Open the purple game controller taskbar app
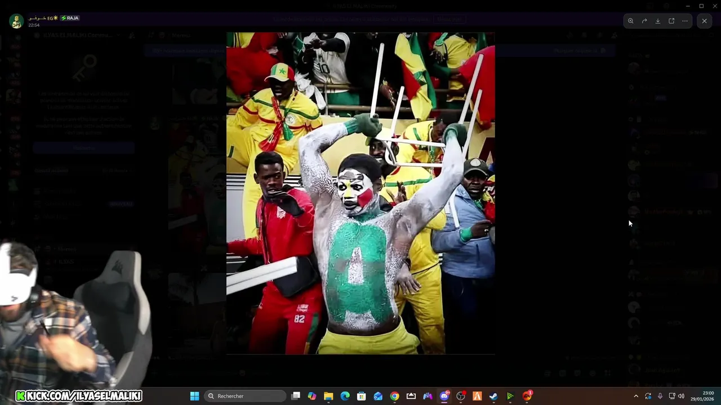The width and height of the screenshot is (721, 405). coord(428,396)
